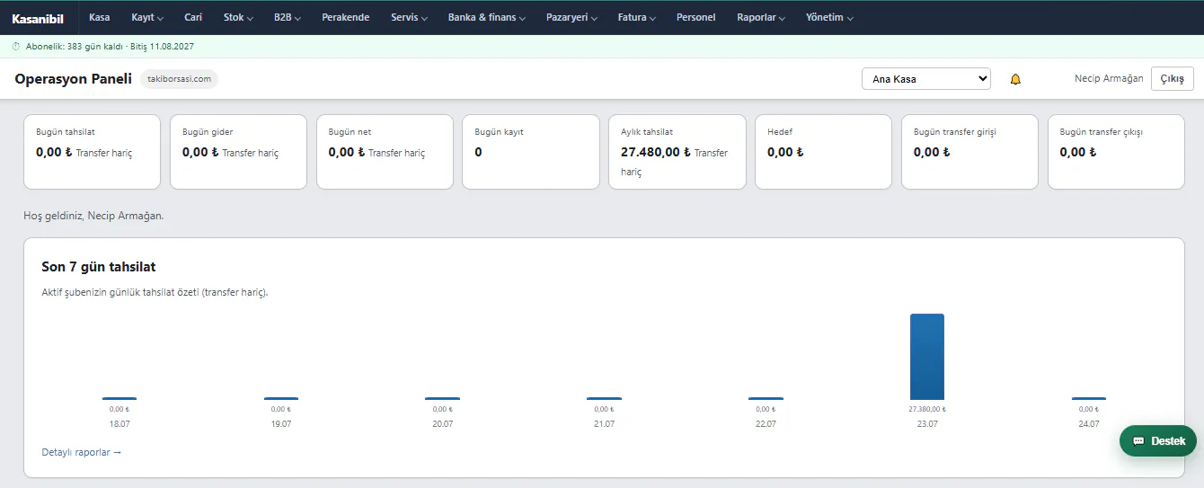Click the 20.07 date label
This screenshot has width=1204, height=488.
tap(442, 423)
